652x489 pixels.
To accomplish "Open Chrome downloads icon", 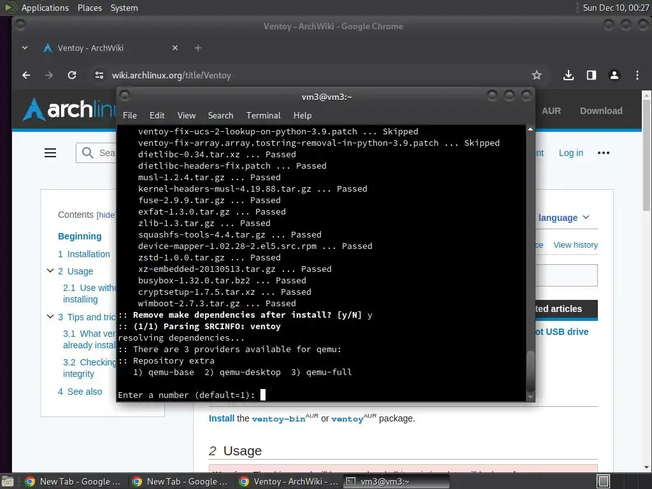I will 569,75.
